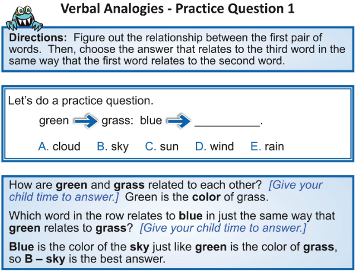Image resolution: width=356 pixels, height=273 pixels.
Task: Select answer D. wind
Action: click(x=214, y=147)
